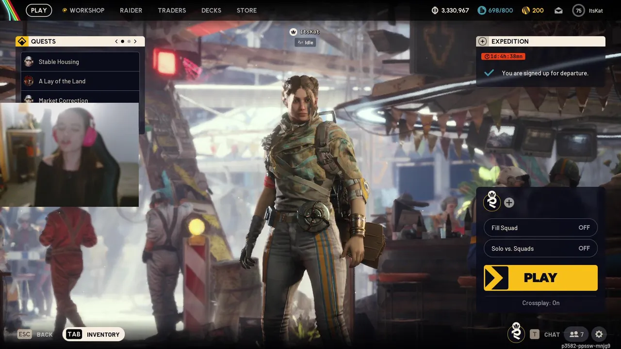Click the yellow Quests diamond icon

coord(21,42)
